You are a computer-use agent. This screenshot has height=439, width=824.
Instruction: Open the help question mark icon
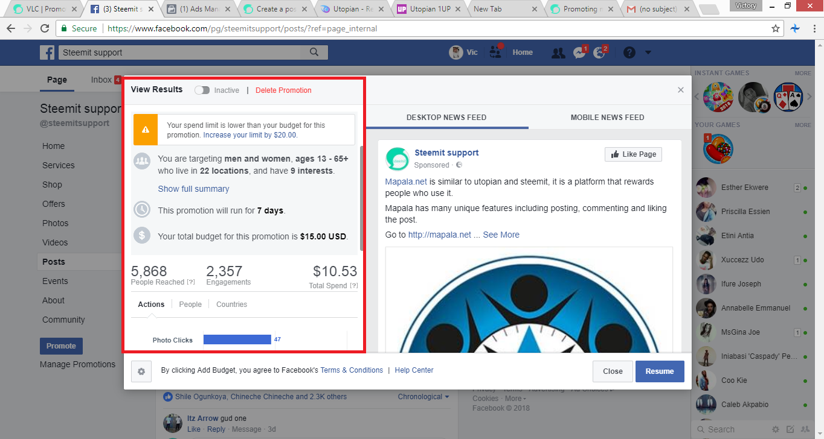[629, 52]
